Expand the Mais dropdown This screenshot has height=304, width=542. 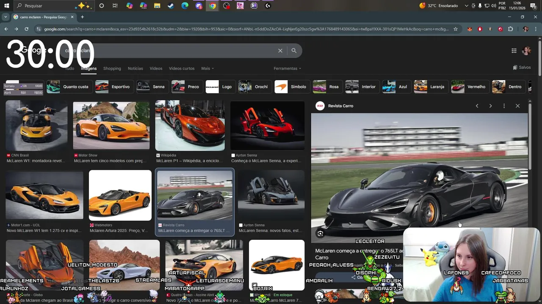207,68
